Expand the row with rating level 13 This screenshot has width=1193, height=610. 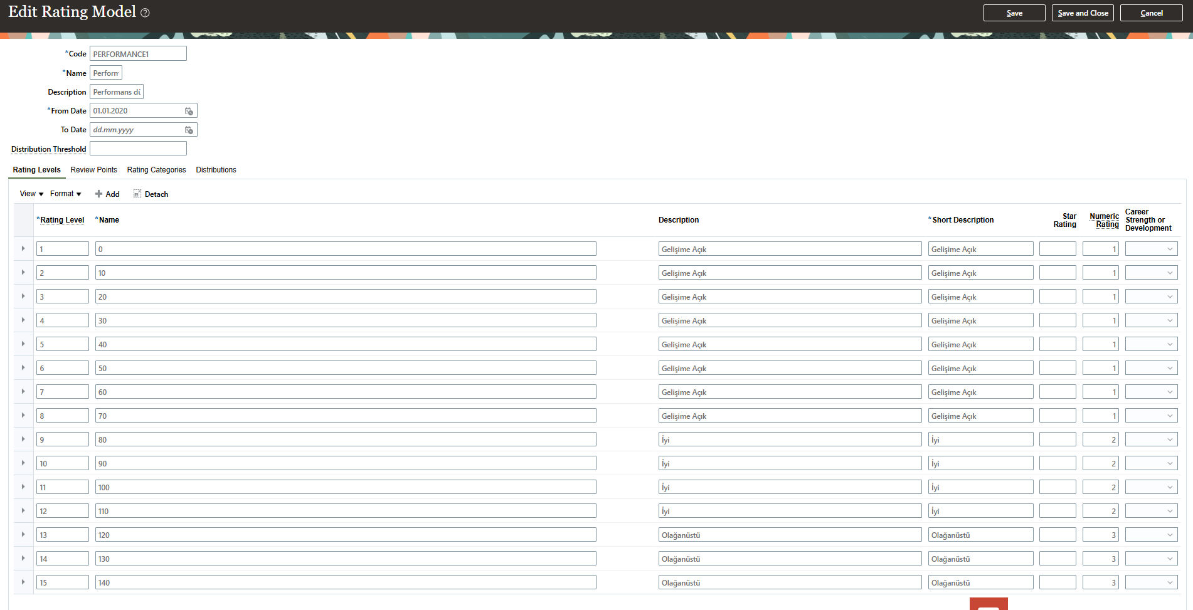23,535
